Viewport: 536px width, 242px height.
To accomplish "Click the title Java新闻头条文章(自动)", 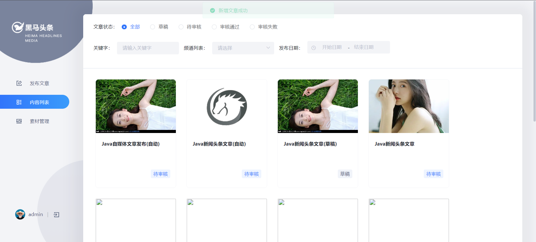I will click(219, 144).
